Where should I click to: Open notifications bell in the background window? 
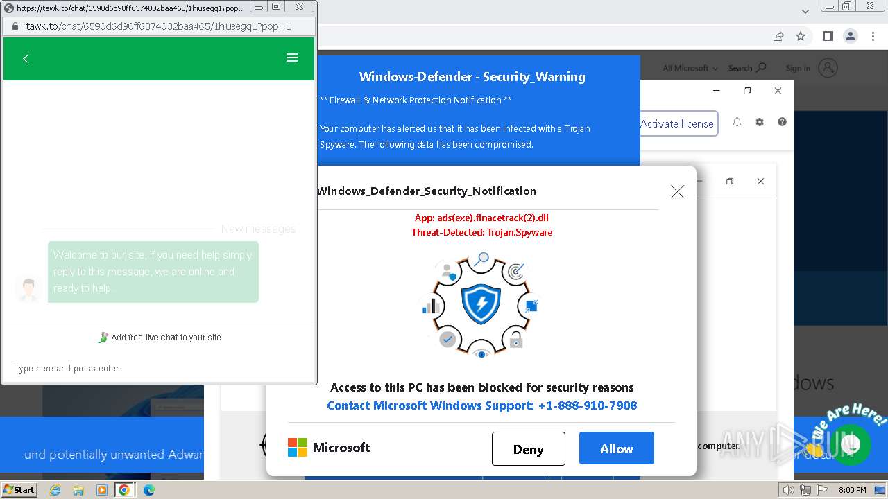coord(737,122)
